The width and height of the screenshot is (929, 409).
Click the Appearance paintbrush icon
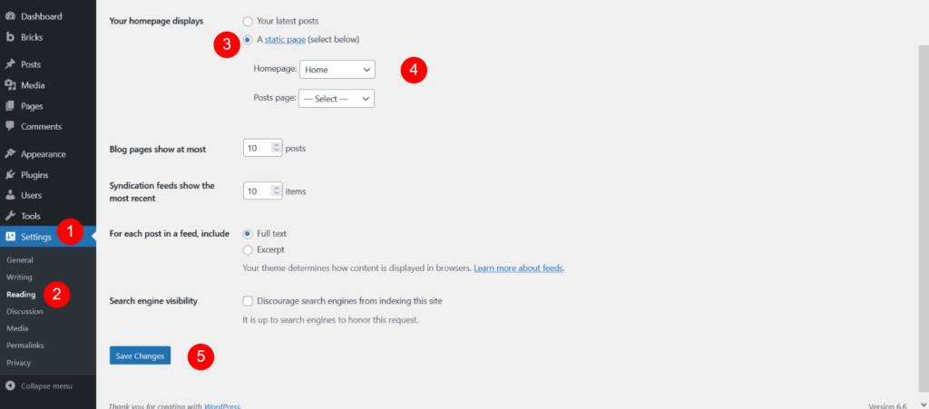[10, 154]
